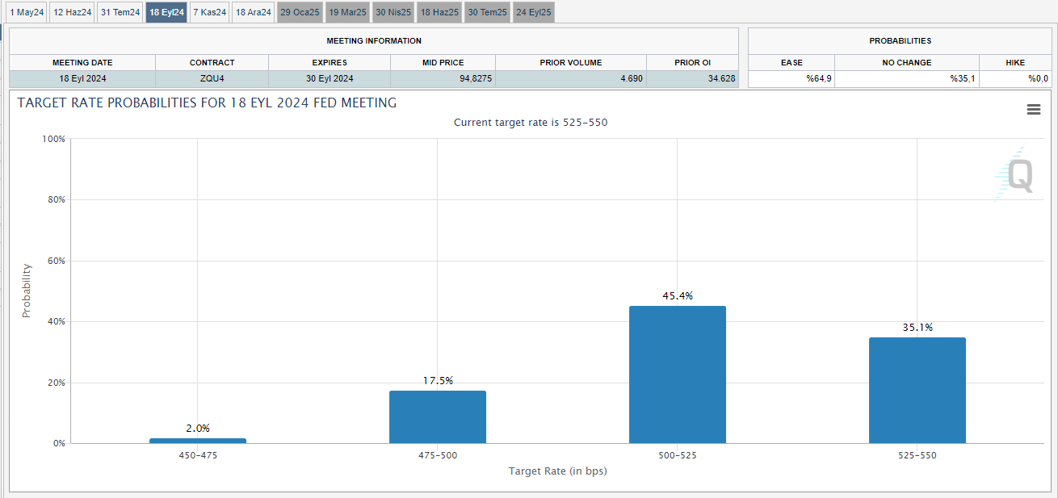Image resolution: width=1058 pixels, height=498 pixels.
Task: Click the 525-550 bar showing 35.1%
Action: (x=917, y=390)
